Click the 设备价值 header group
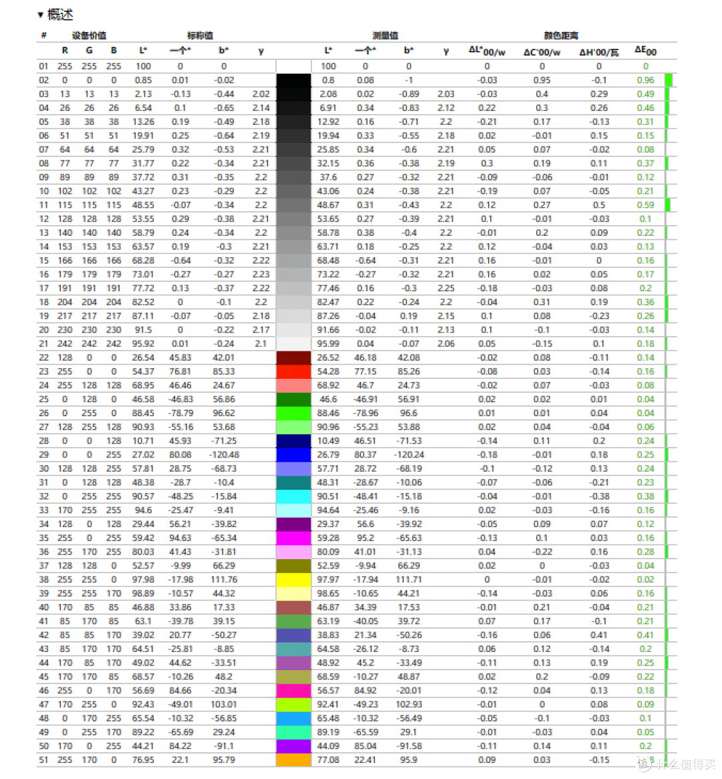 pos(89,35)
